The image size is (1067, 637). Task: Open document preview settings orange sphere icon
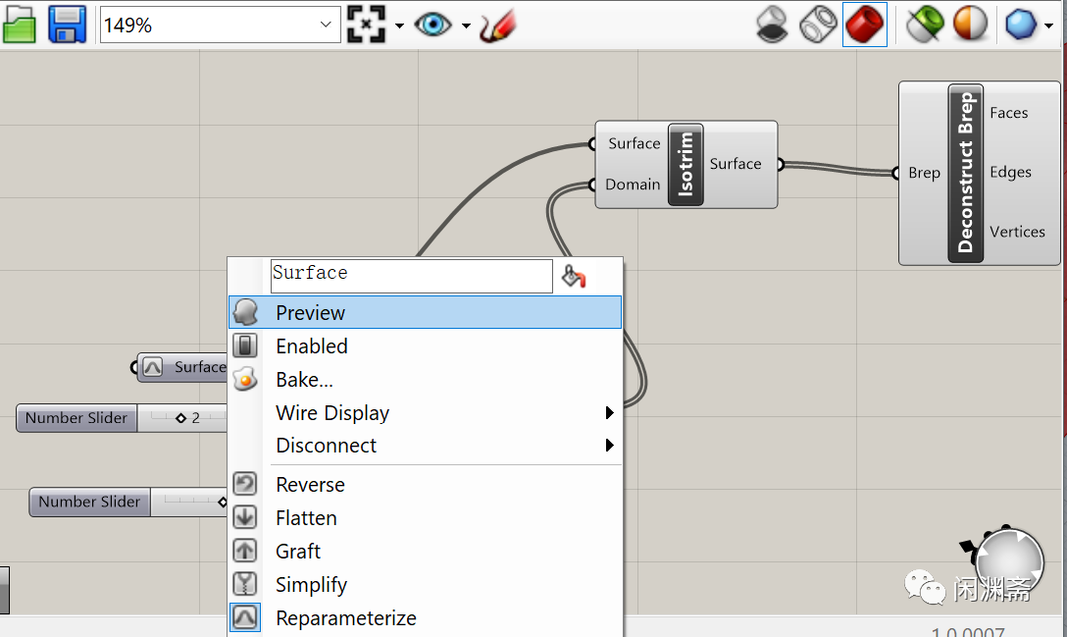(x=970, y=26)
